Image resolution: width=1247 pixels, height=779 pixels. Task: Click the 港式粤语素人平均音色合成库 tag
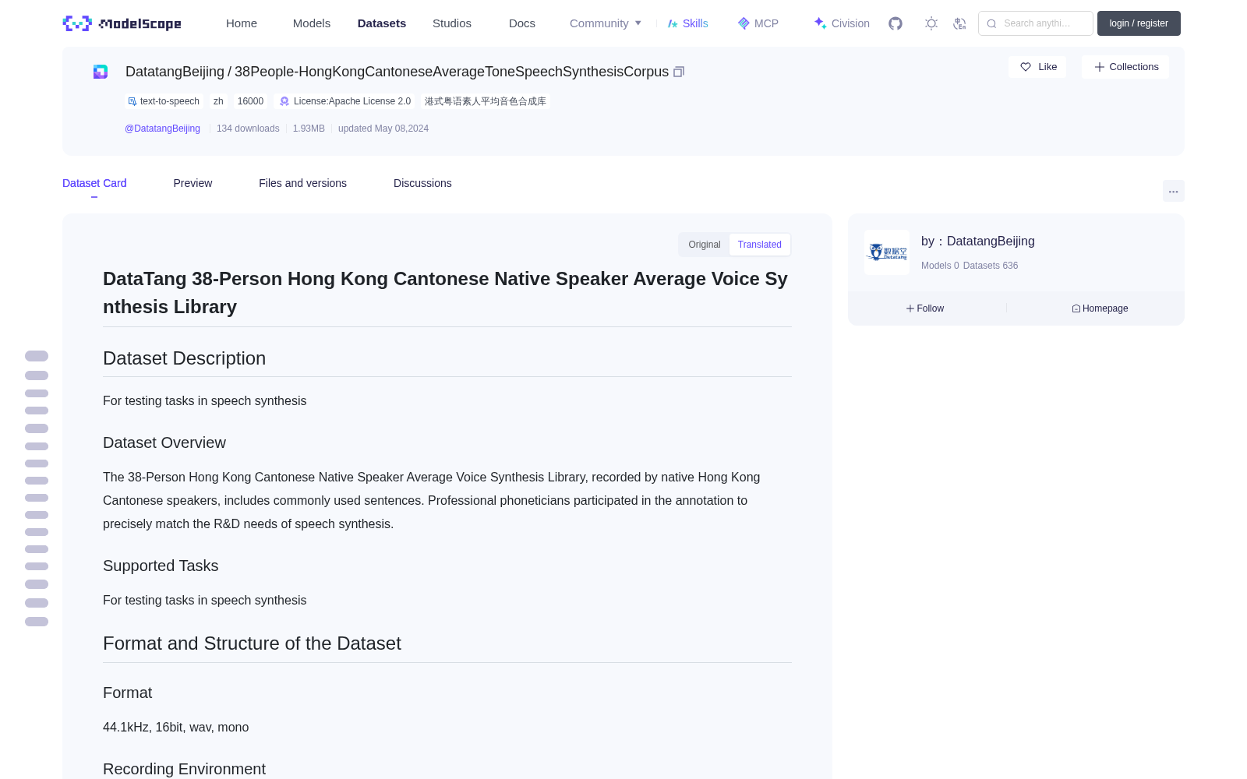(486, 101)
